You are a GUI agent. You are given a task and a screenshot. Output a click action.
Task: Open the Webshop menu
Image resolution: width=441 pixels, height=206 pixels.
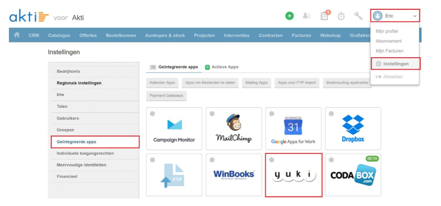coord(330,35)
